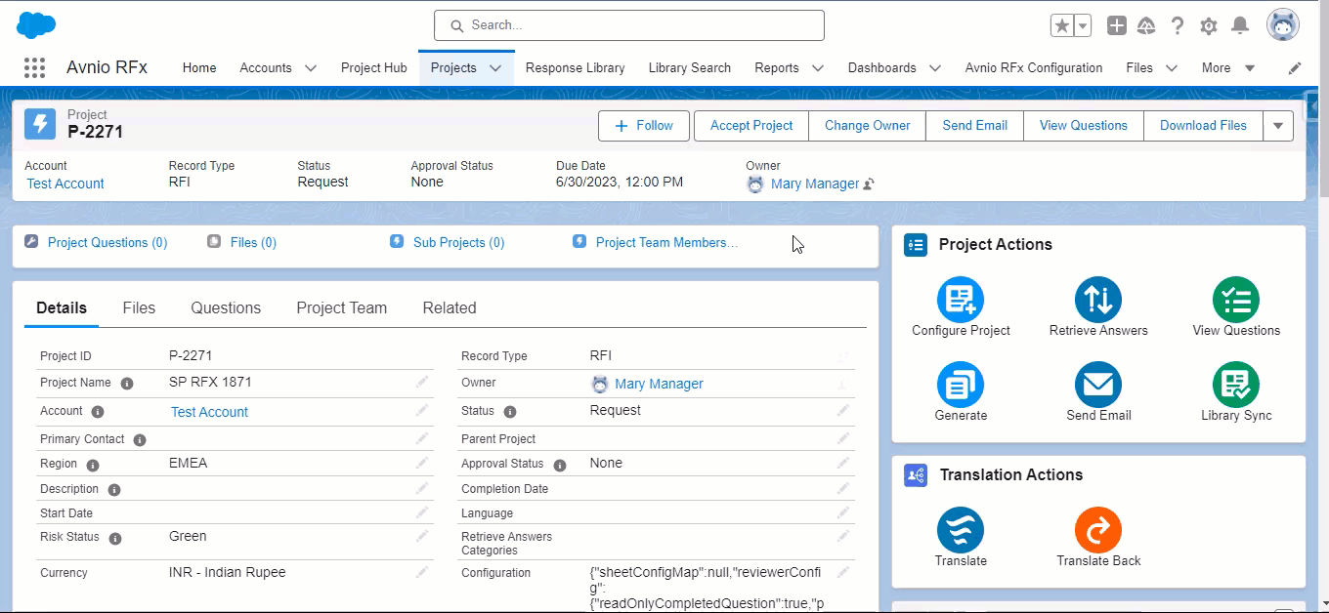Switch to the Files tab

139,307
